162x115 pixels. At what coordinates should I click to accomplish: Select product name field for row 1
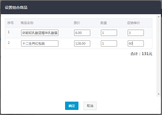tap(40, 33)
